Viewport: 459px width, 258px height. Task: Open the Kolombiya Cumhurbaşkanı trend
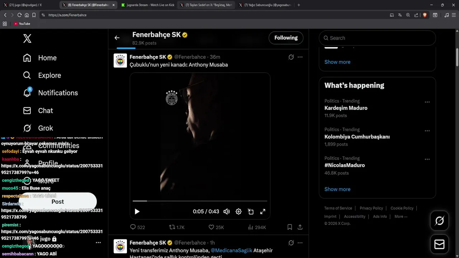point(357,137)
